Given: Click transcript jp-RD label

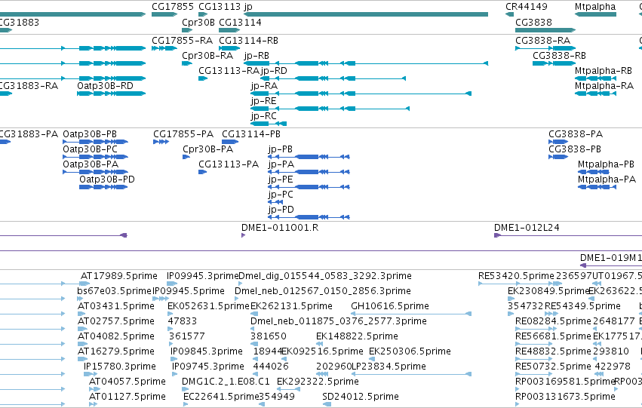Looking at the screenshot, I should pos(274,71).
